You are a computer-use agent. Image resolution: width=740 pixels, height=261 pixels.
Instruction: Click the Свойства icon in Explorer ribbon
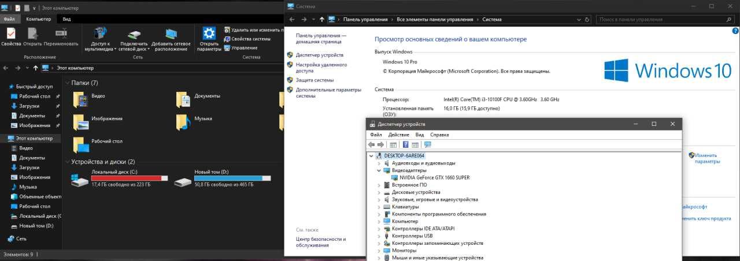[11, 33]
